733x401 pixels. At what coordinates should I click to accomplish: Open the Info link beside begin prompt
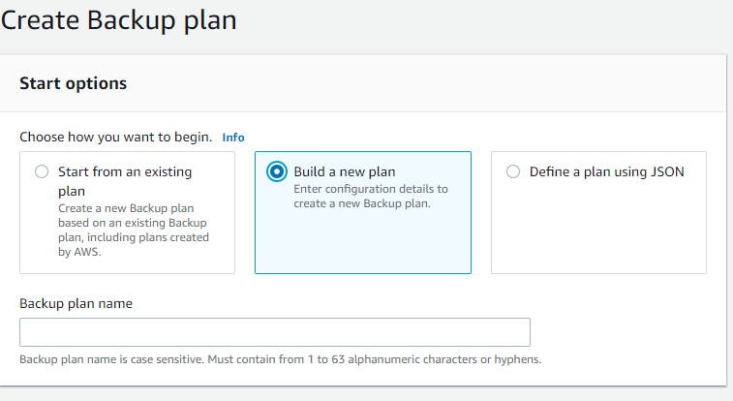(232, 138)
